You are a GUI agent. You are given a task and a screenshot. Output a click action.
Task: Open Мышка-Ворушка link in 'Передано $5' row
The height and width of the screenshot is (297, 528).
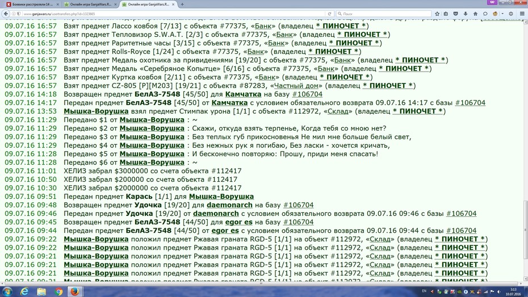click(152, 154)
